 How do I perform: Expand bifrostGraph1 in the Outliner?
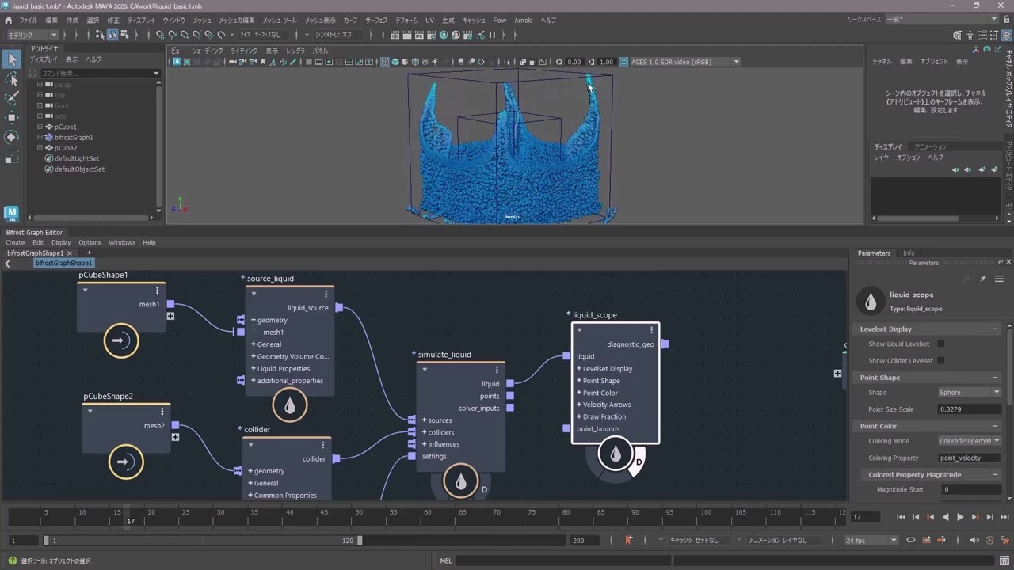[40, 137]
